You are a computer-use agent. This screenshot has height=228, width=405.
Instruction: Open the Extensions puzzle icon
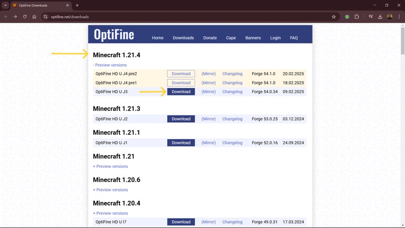pos(357,17)
